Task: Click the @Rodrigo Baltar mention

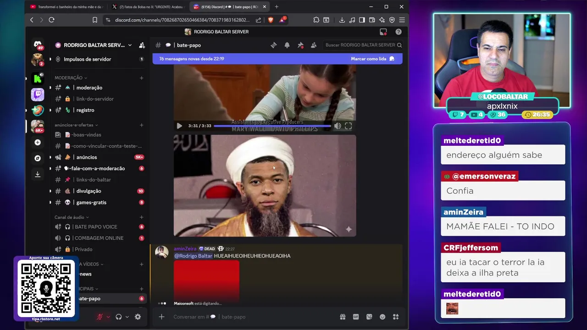Action: point(193,256)
